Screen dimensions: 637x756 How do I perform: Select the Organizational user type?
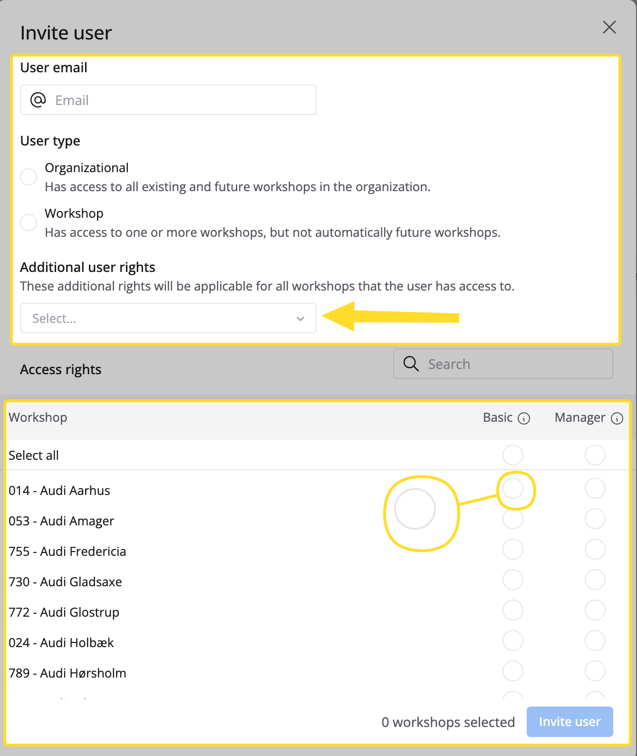coord(29,176)
